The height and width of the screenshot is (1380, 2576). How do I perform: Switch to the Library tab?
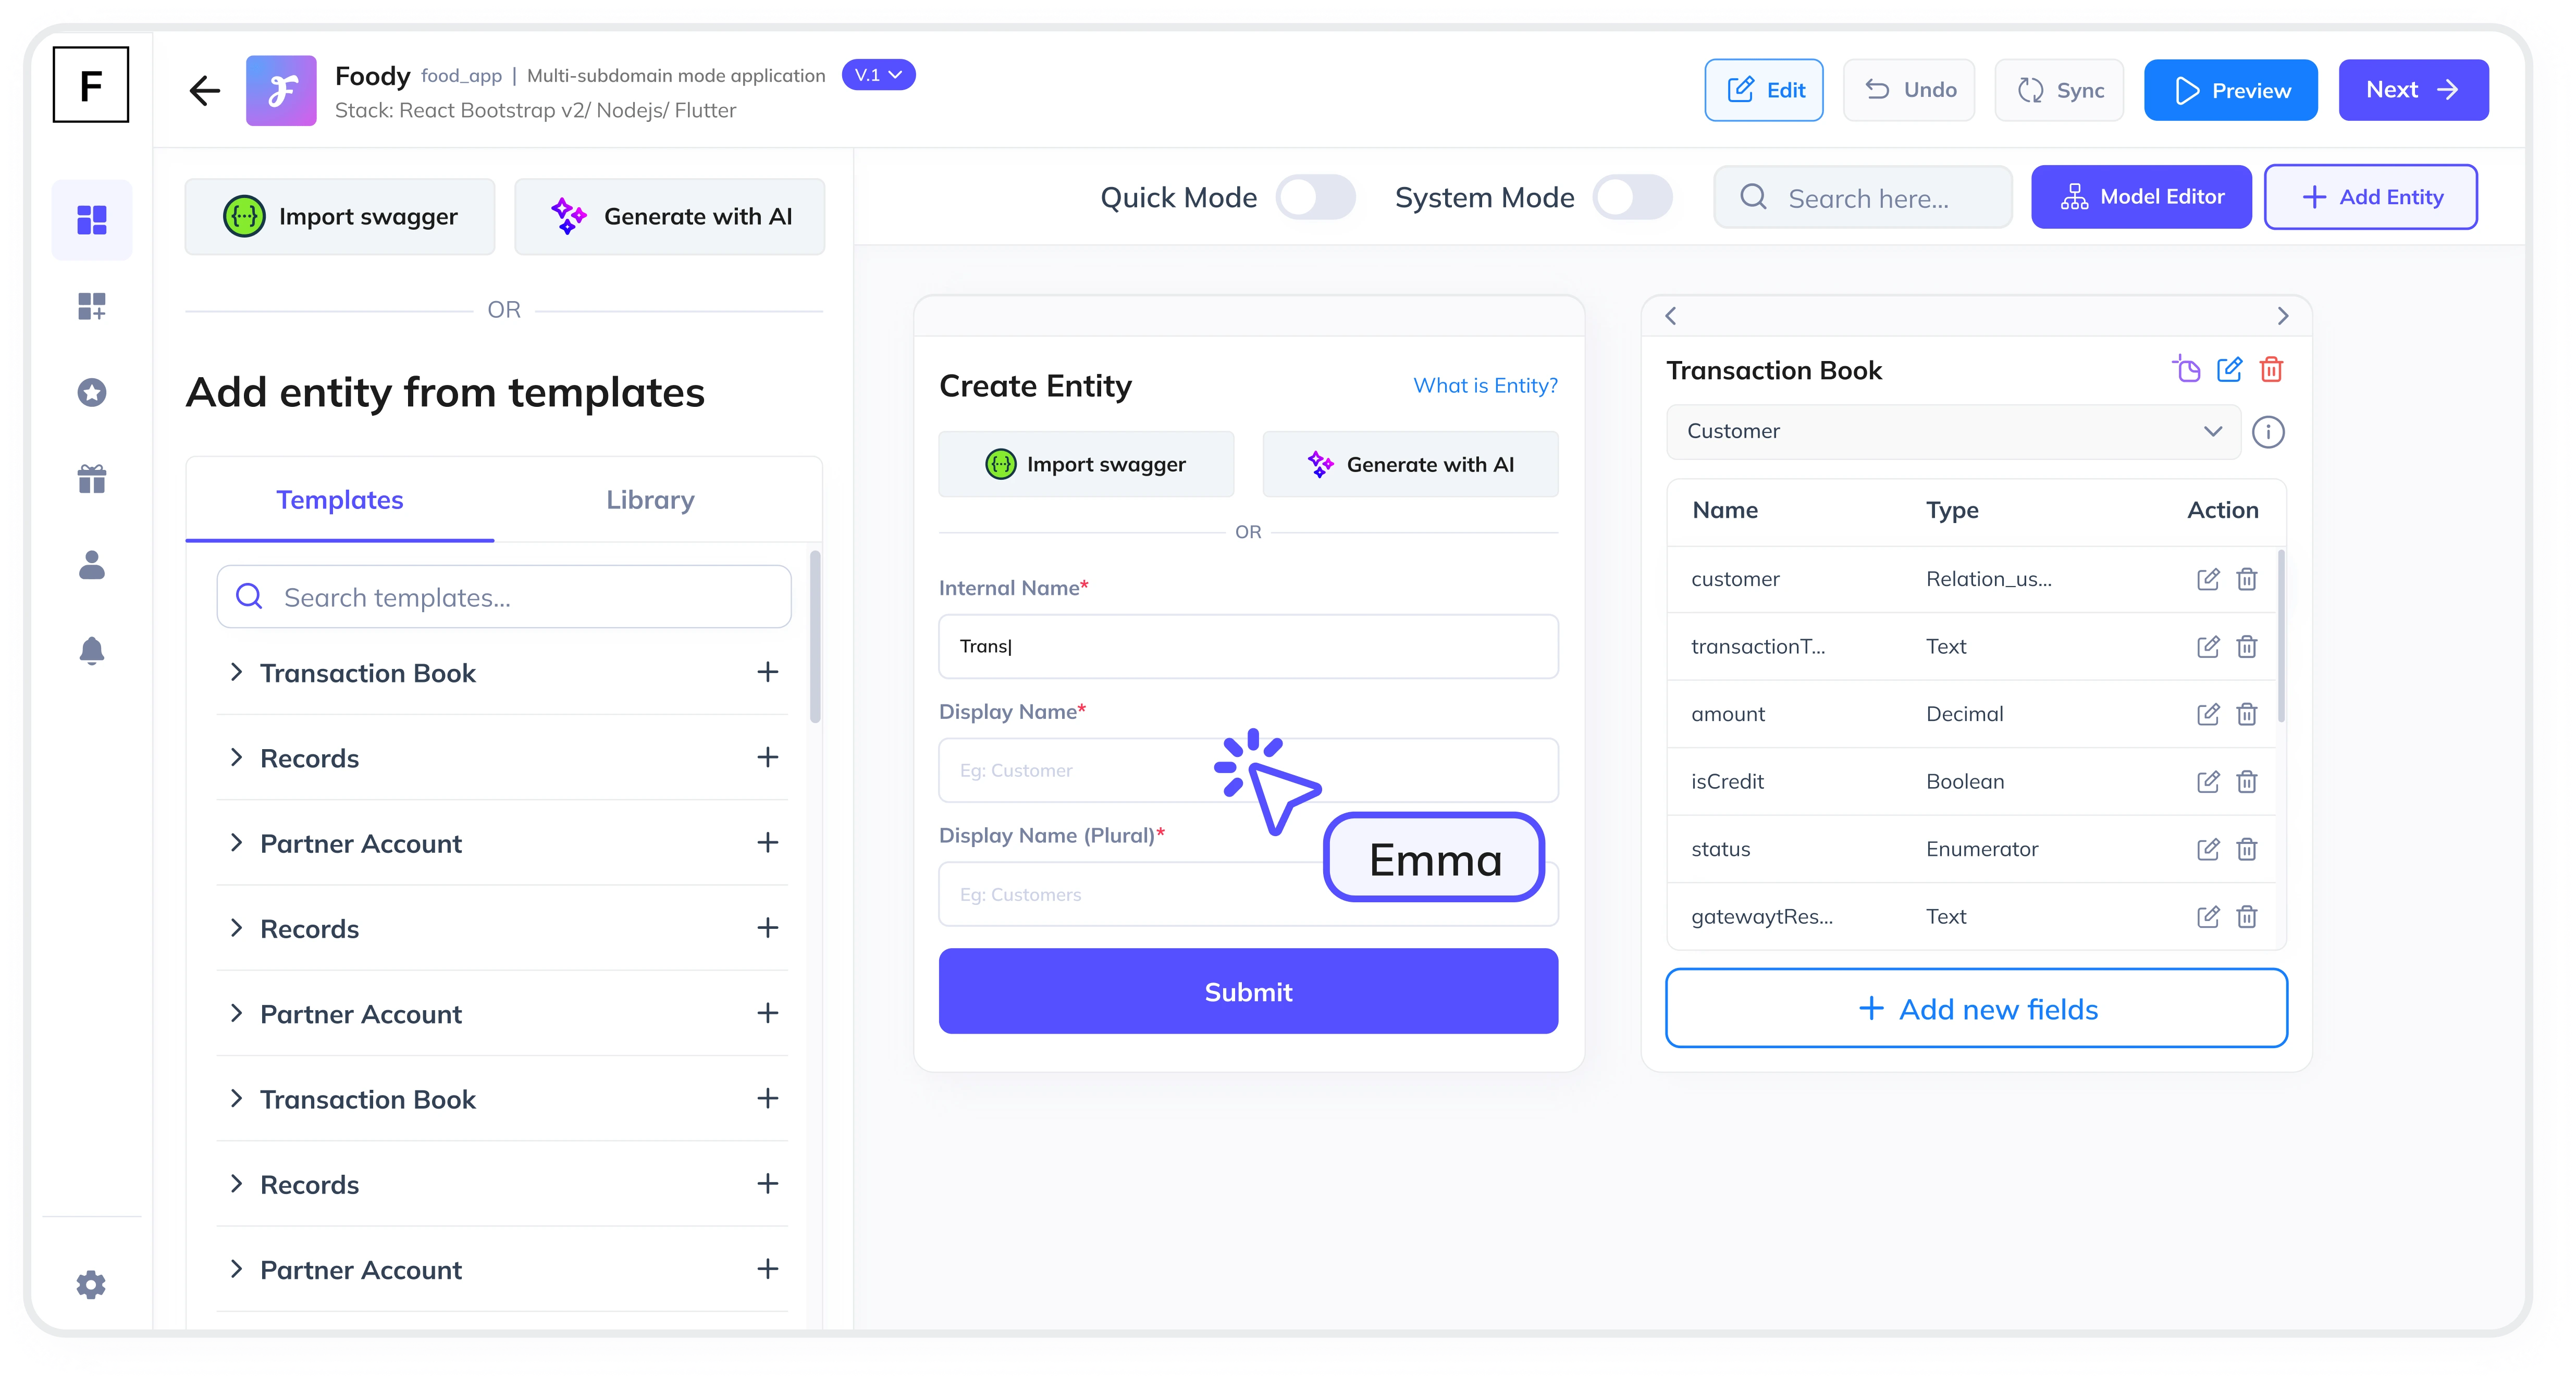click(649, 499)
